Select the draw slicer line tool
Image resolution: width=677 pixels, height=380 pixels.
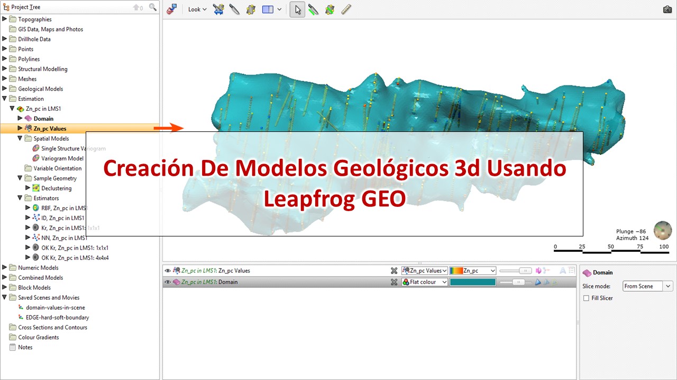(218, 9)
